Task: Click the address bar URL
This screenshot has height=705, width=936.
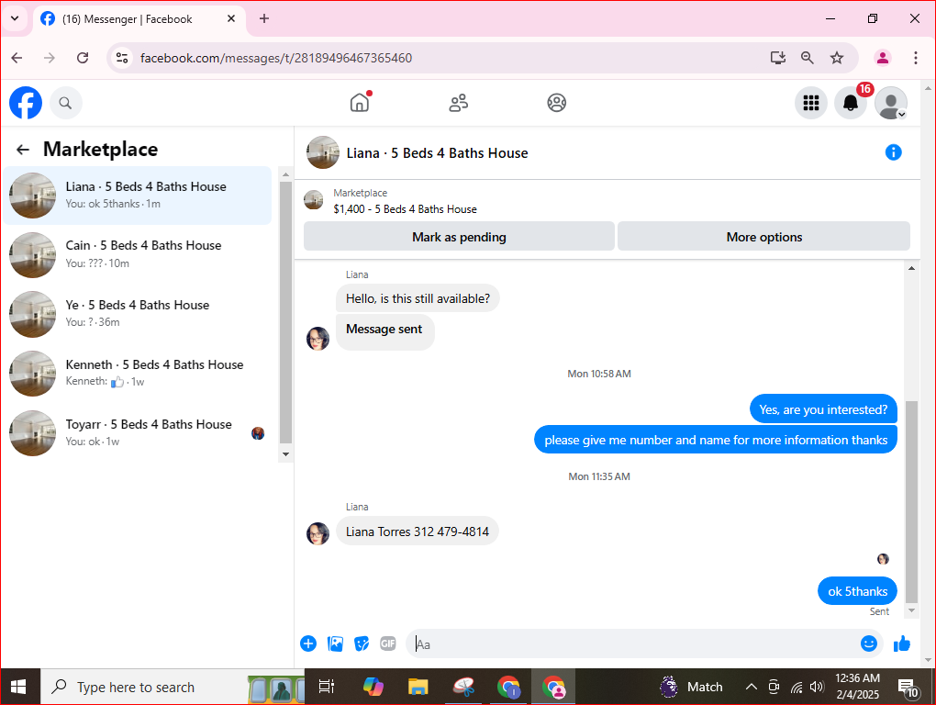Action: coord(276,58)
